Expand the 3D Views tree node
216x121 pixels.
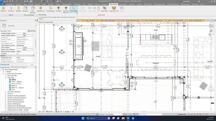6,94
